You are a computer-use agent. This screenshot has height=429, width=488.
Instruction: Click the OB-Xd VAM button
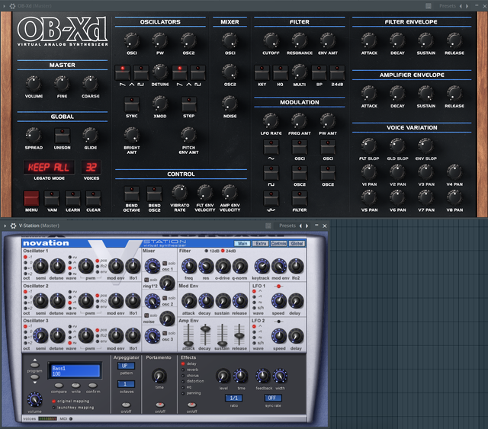tap(52, 198)
